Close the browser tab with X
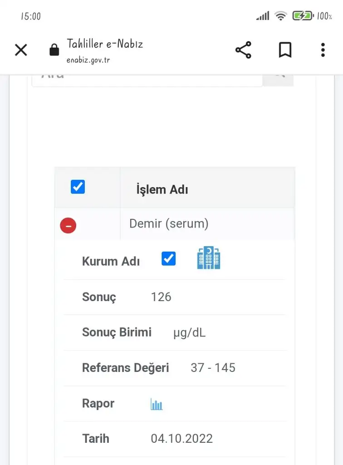 click(x=21, y=50)
